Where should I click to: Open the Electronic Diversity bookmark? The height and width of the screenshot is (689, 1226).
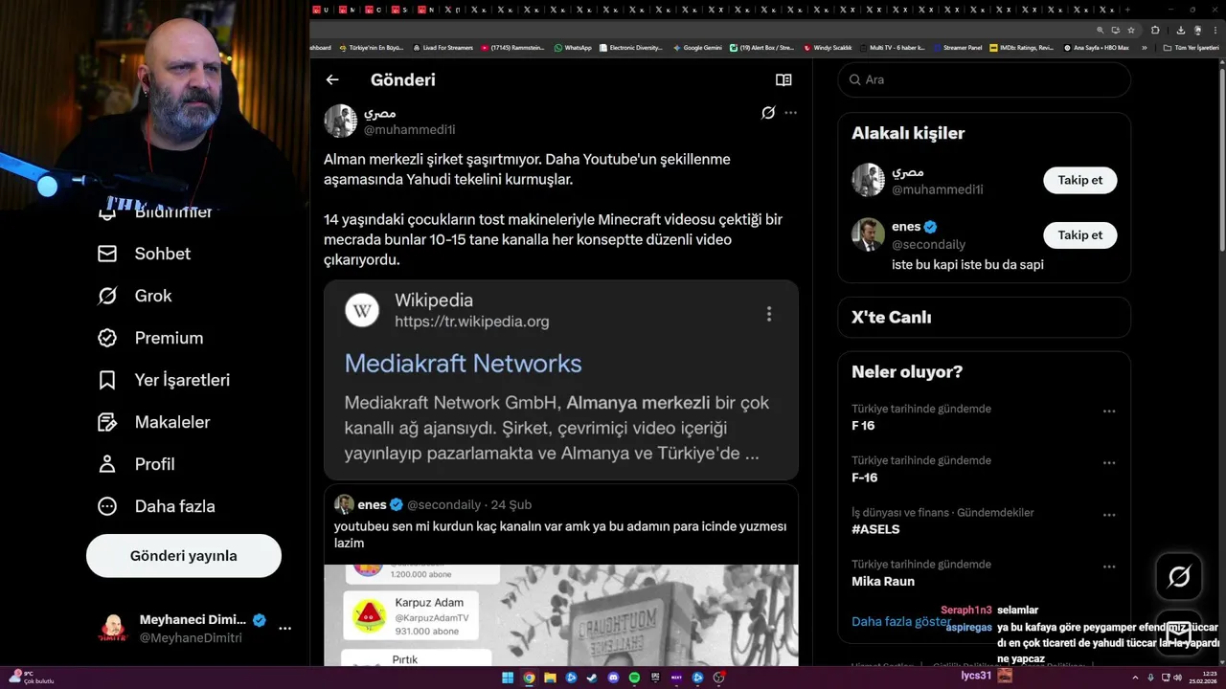tap(631, 47)
